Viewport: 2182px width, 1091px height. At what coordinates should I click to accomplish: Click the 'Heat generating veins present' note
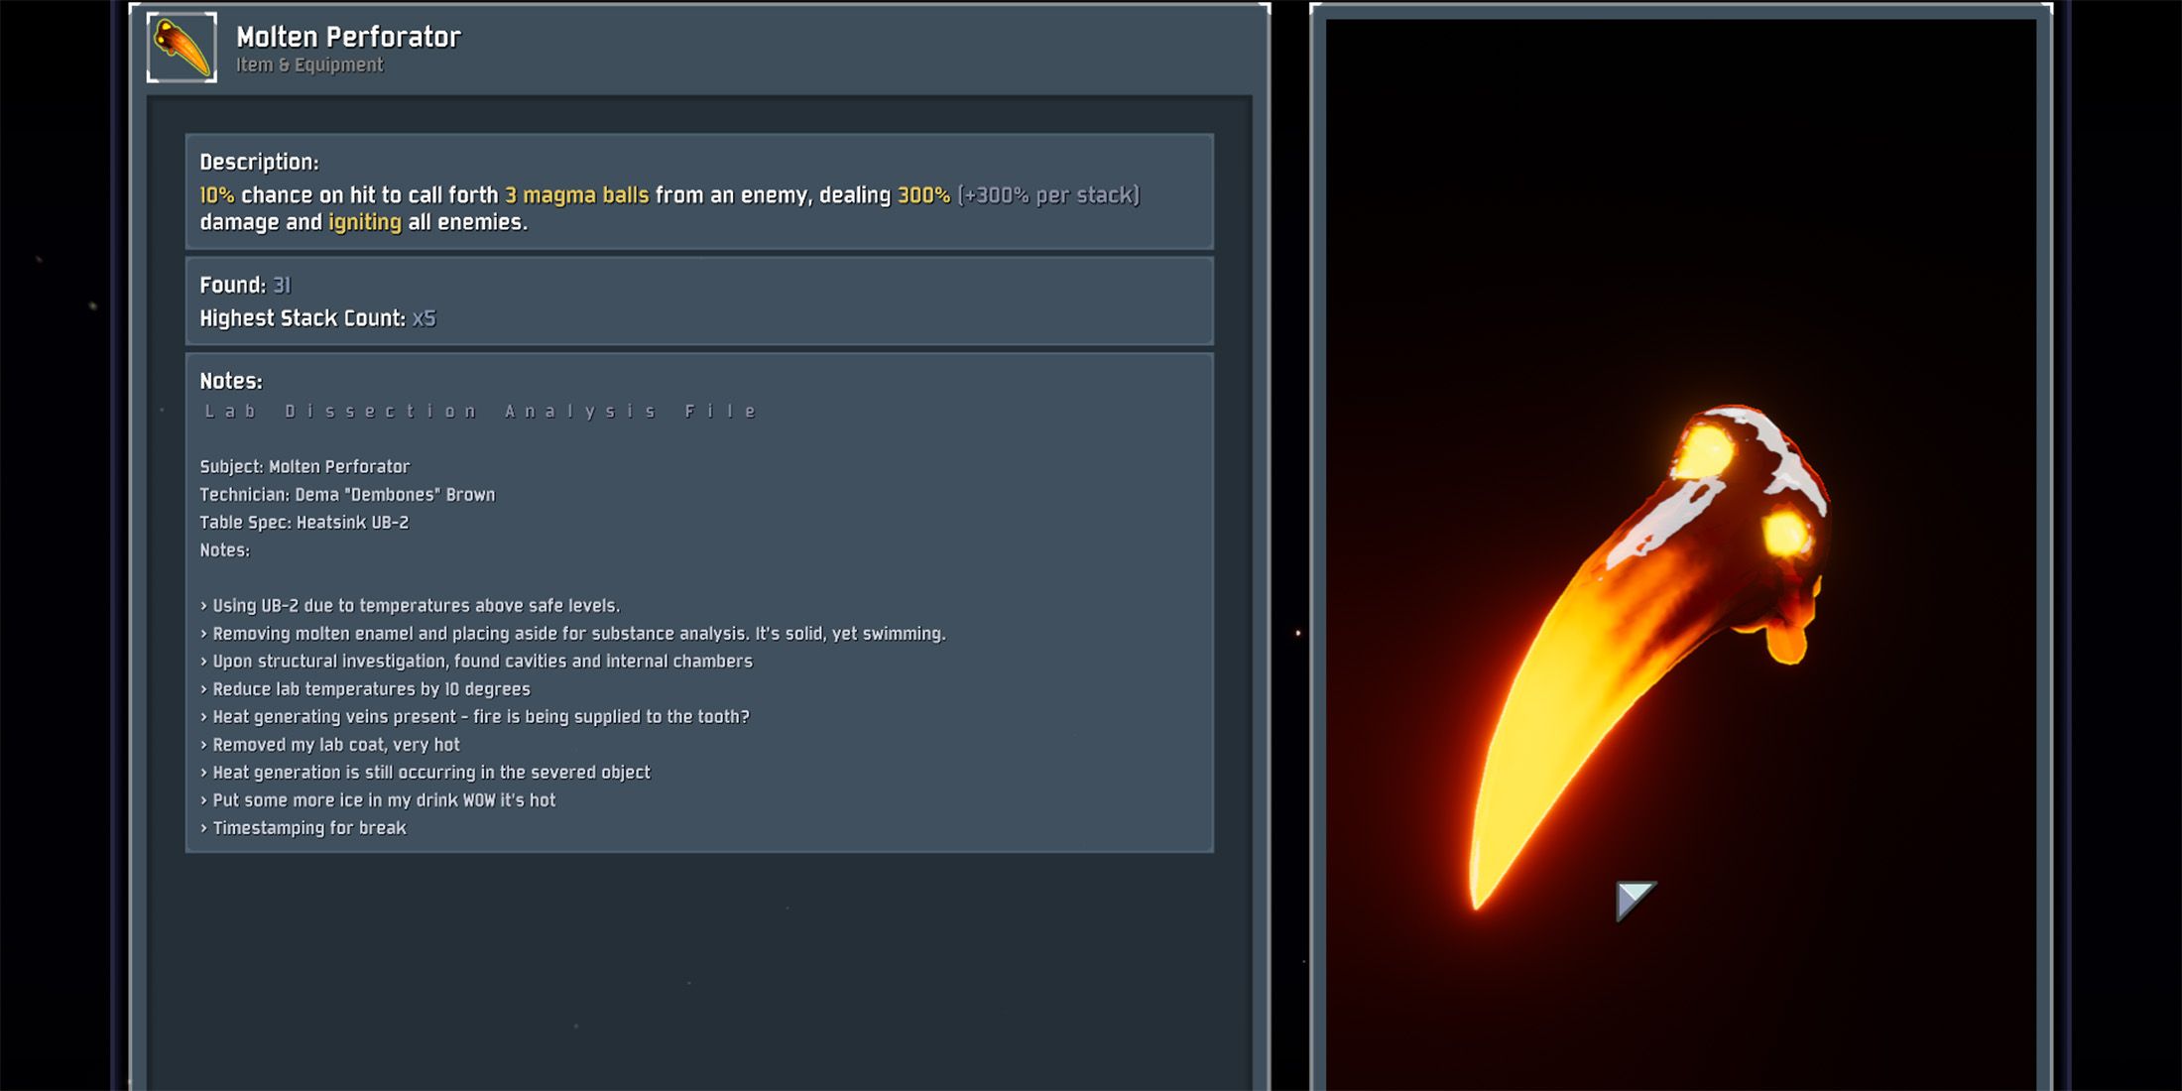coord(474,716)
